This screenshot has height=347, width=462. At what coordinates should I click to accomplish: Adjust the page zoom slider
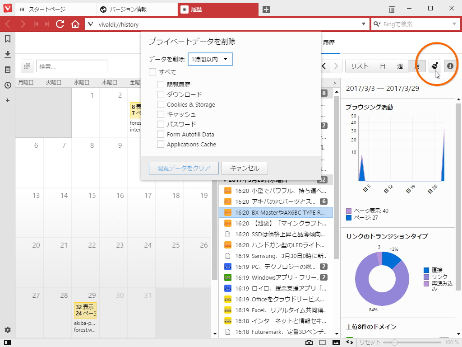click(412, 342)
